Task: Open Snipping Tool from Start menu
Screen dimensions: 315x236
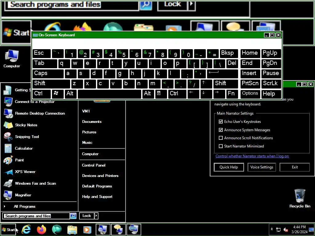Action: tap(27, 137)
